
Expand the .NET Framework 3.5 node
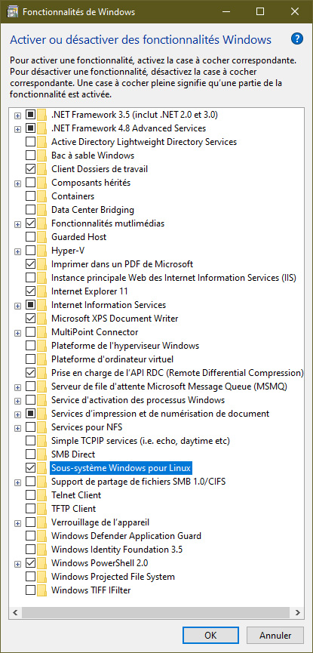click(17, 115)
